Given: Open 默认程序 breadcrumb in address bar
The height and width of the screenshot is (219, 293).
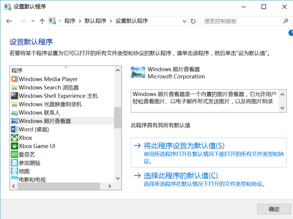Looking at the screenshot, I should click(95, 21).
